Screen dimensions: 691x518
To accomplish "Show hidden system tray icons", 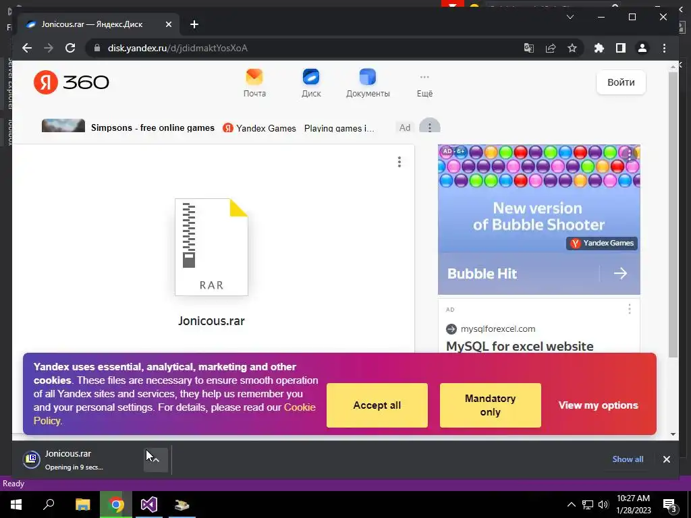I will pos(571,505).
